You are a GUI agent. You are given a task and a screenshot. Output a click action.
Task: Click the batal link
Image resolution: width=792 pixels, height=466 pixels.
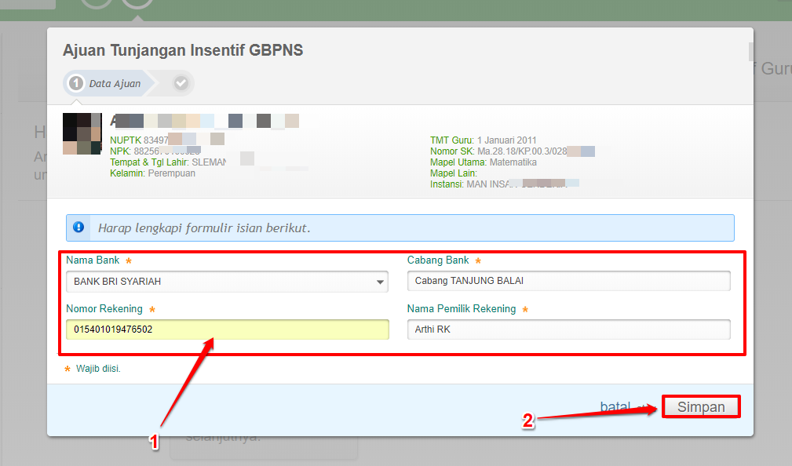pos(615,407)
